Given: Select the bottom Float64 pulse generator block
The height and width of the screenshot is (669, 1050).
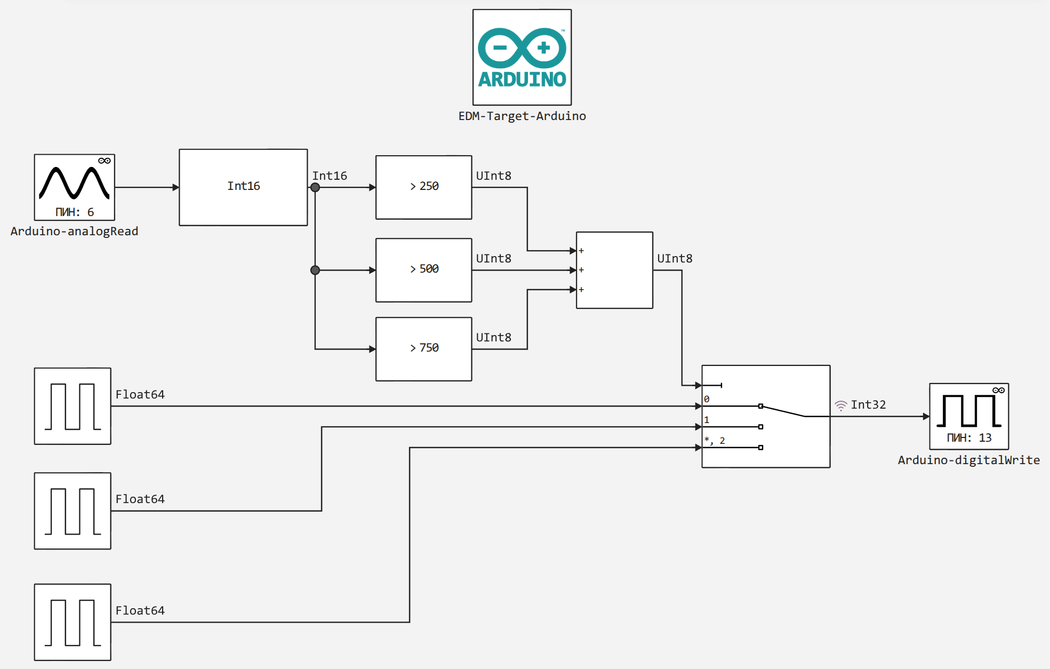Looking at the screenshot, I should tap(73, 622).
